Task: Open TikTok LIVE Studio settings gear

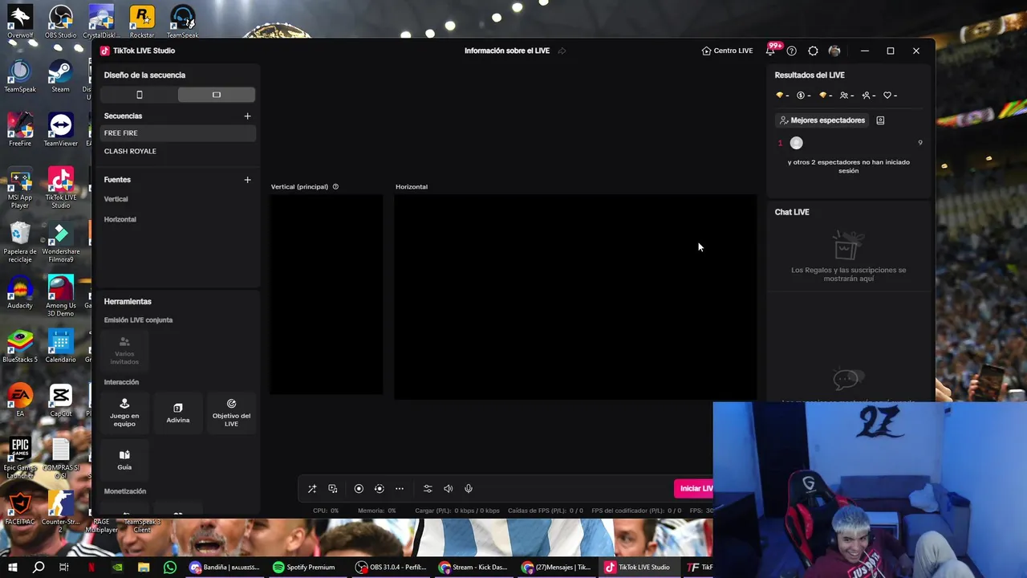Action: click(x=813, y=51)
